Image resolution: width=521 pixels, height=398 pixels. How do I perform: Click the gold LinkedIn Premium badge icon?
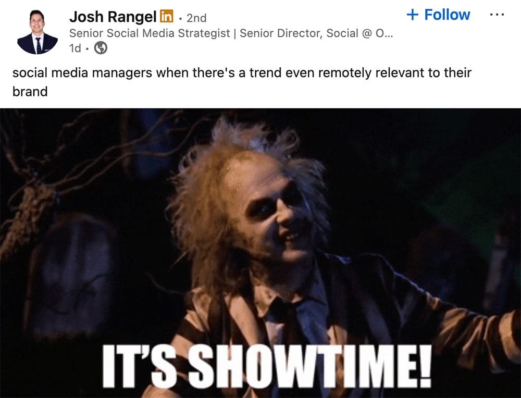coord(167,16)
